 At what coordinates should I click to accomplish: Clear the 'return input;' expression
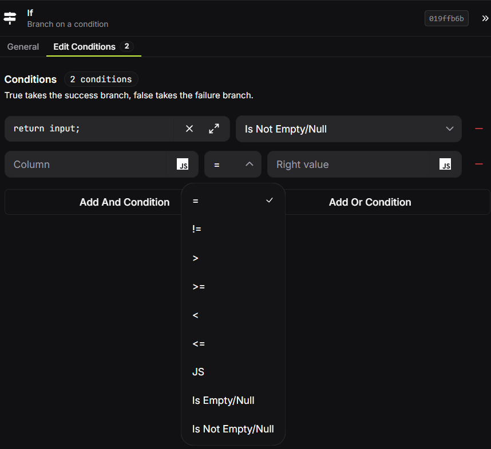189,129
